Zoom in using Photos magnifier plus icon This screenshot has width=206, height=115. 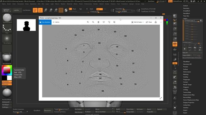[88, 22]
